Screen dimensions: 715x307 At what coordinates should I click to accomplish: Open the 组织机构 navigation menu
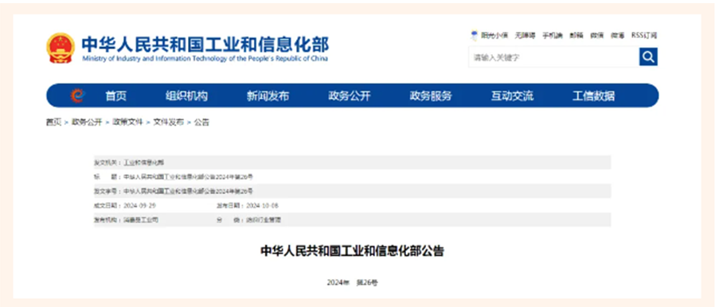tap(186, 96)
